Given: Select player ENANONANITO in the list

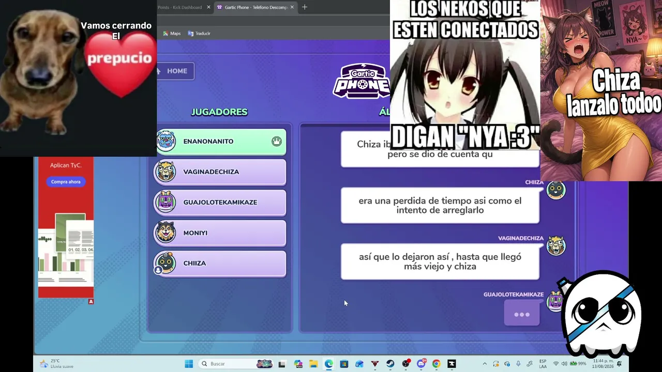Looking at the screenshot, I should (x=220, y=142).
